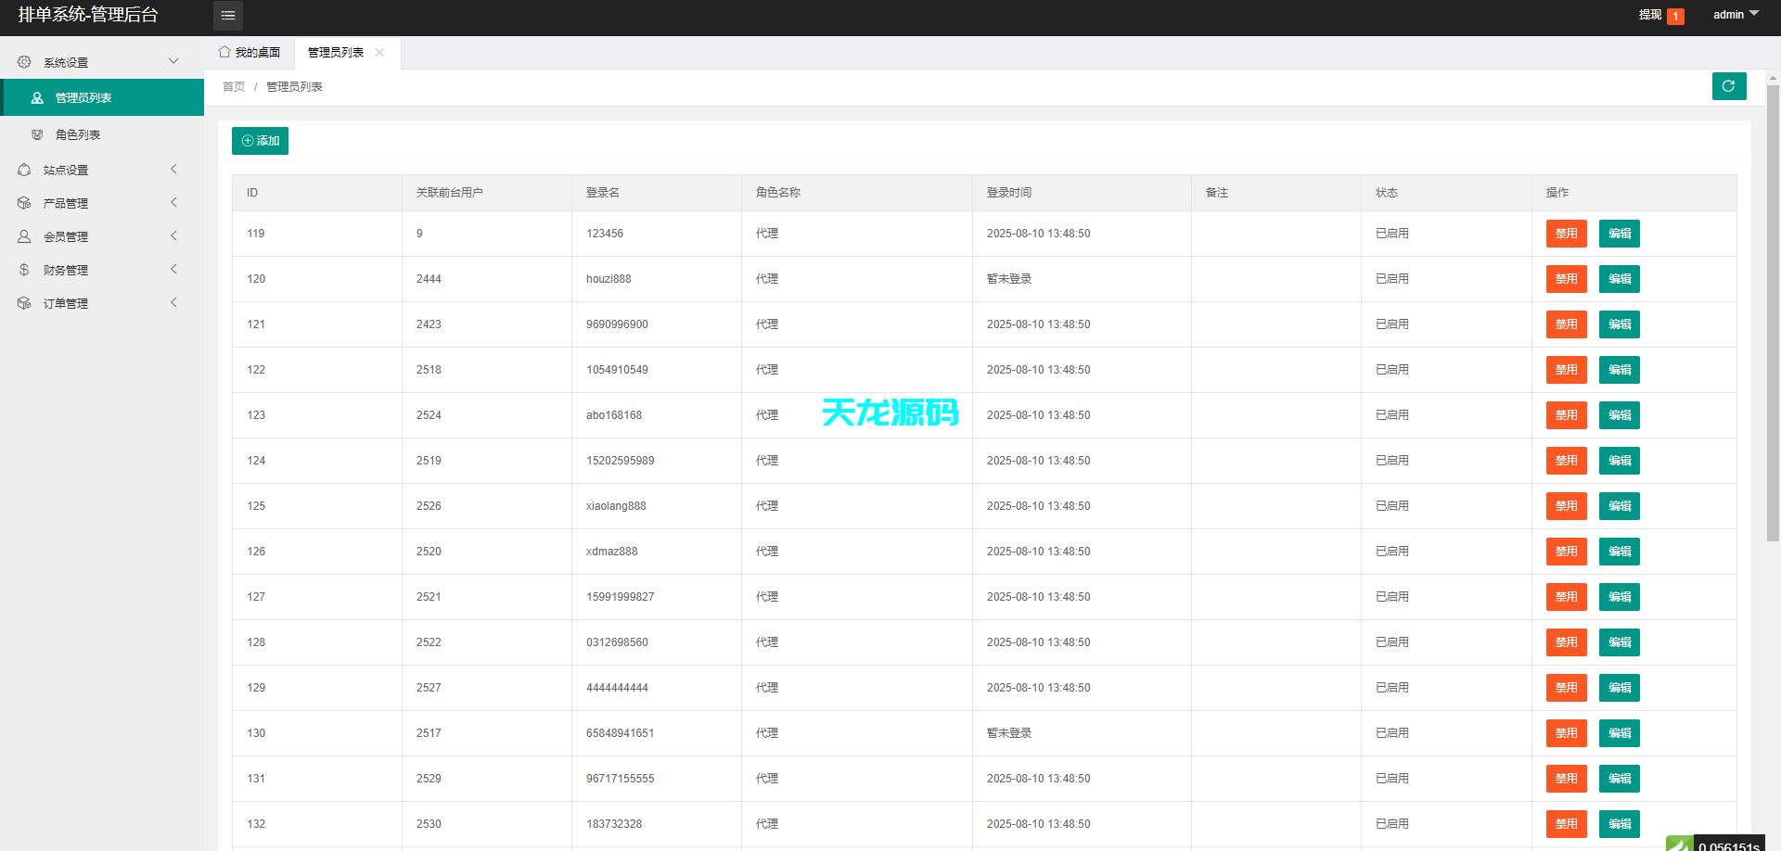1781x851 pixels.
Task: Toggle the sidebar hamburger icon
Action: [228, 15]
